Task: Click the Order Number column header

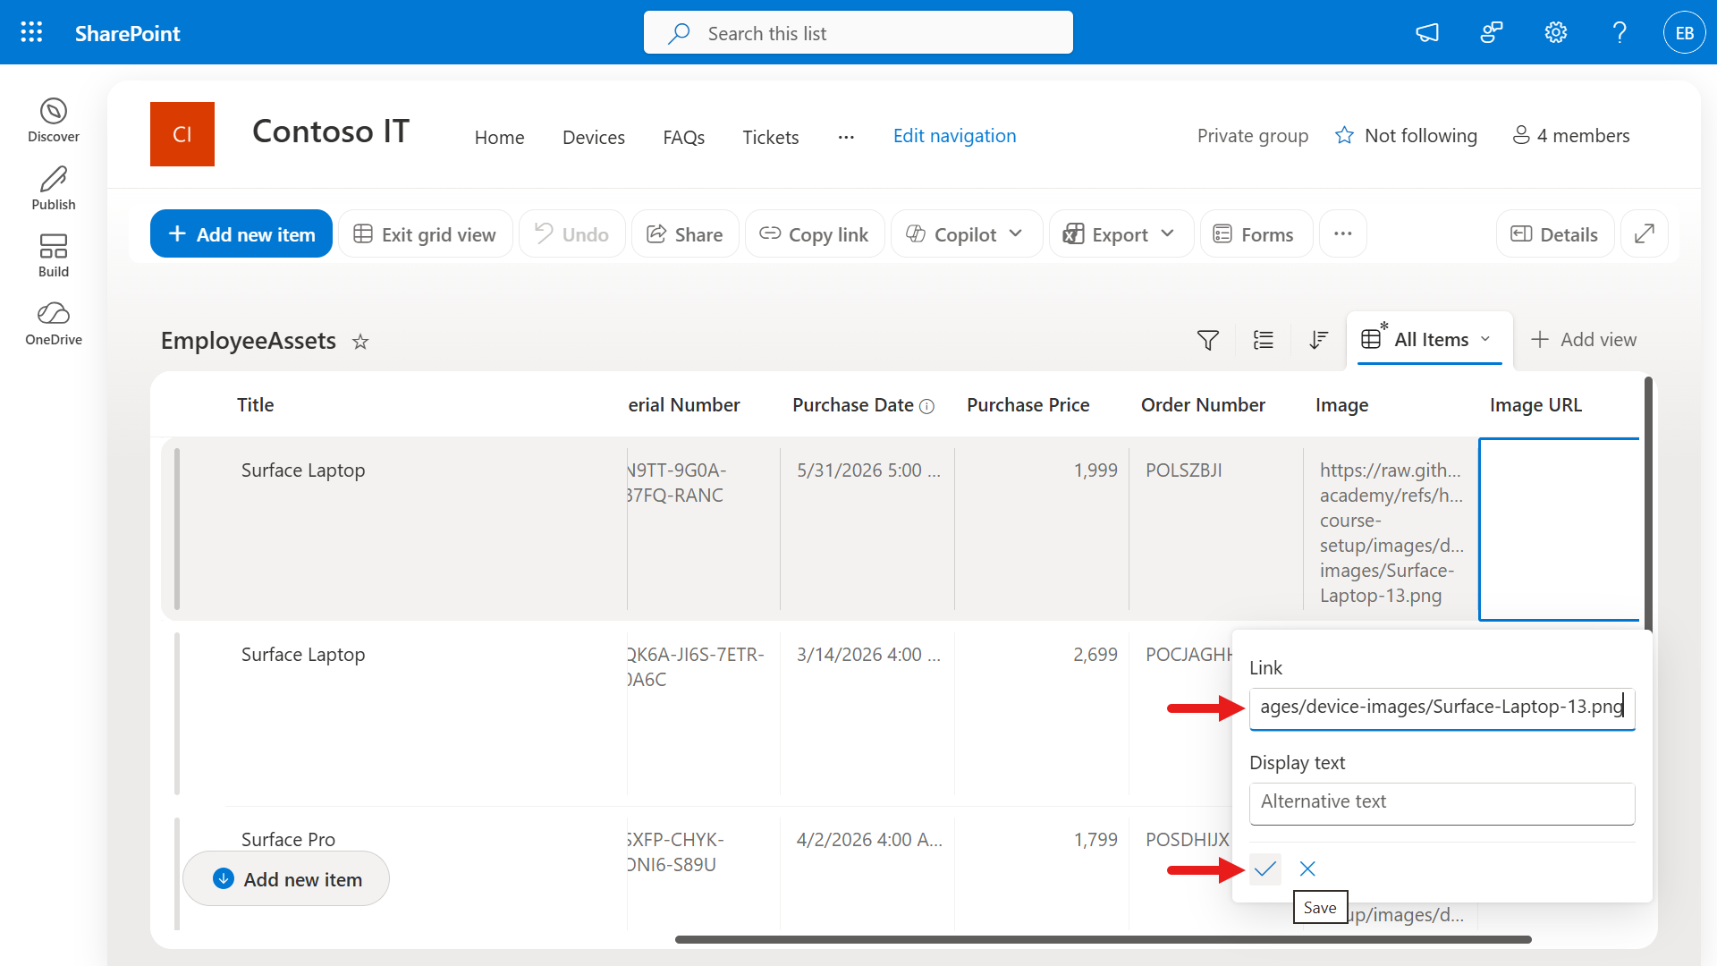Action: 1203,405
